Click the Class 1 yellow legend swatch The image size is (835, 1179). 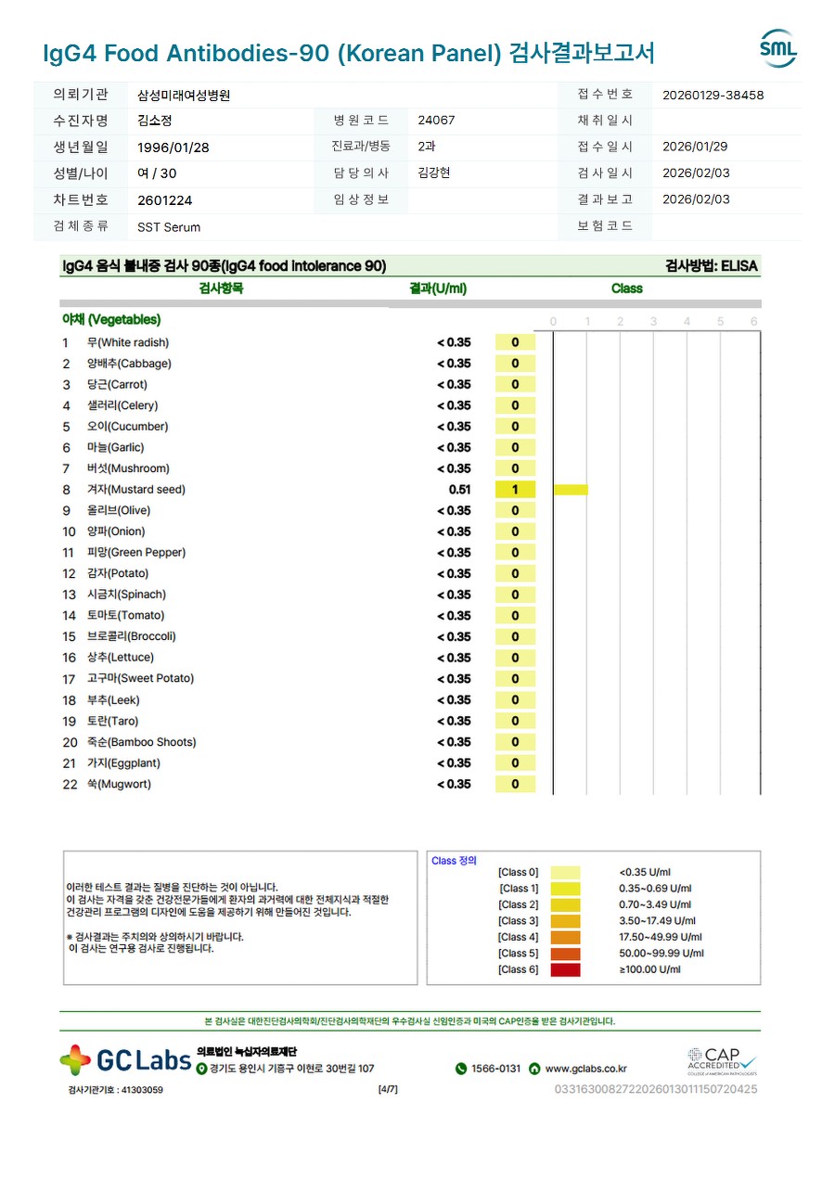click(x=565, y=889)
